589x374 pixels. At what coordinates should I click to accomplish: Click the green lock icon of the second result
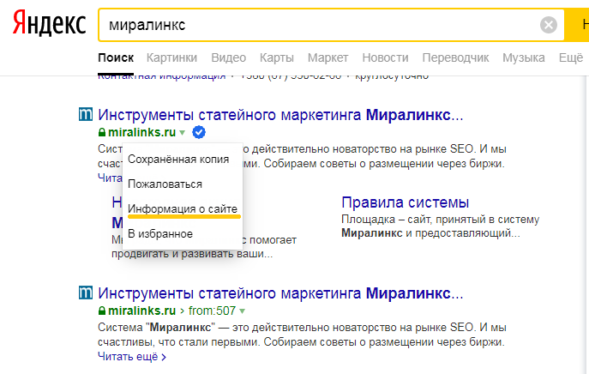(101, 311)
